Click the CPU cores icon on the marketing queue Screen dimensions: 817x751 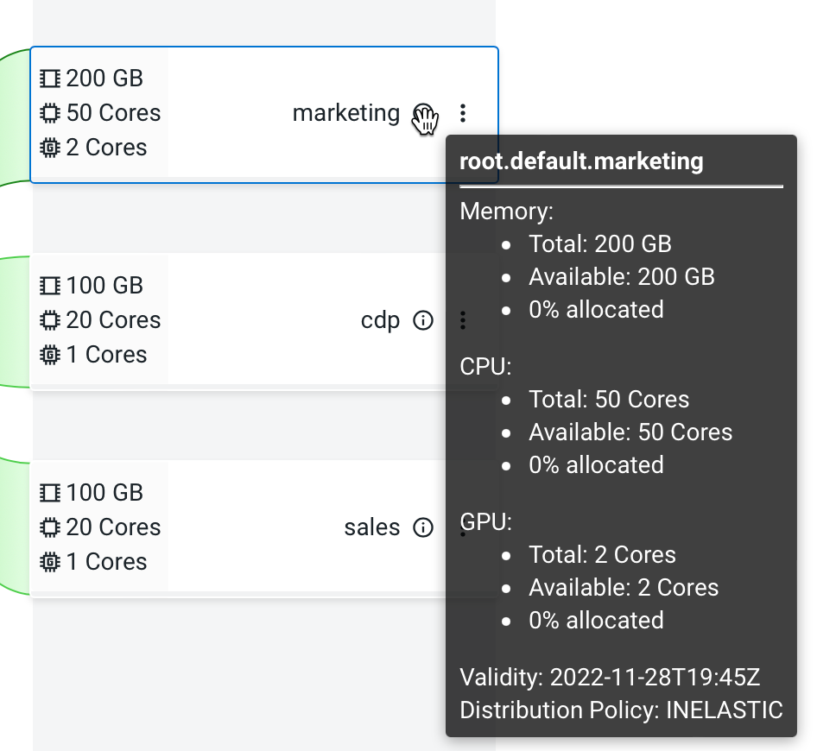click(50, 112)
